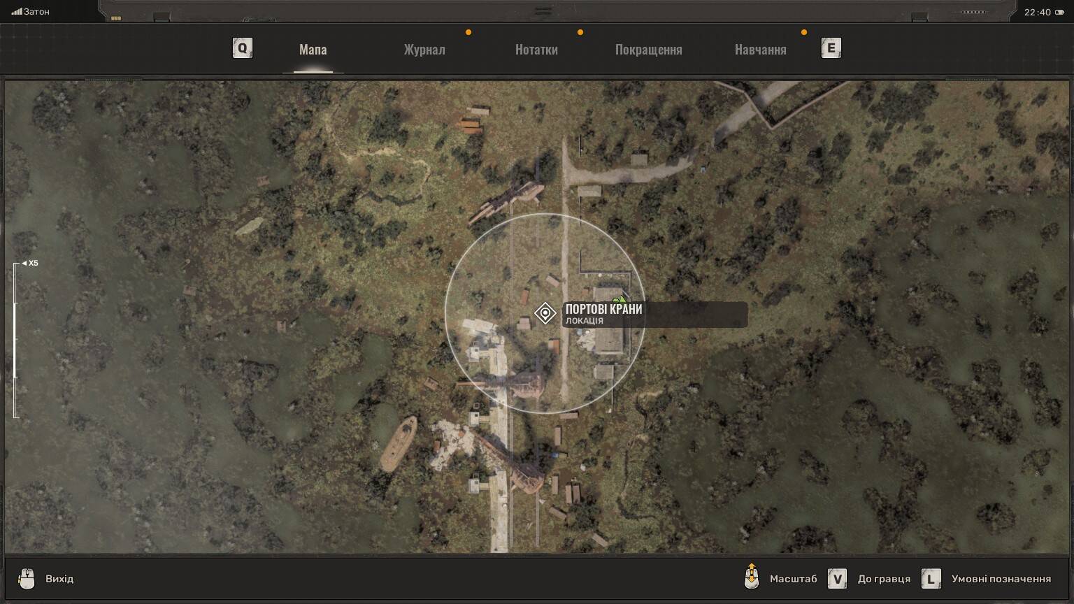The height and width of the screenshot is (604, 1074).
Task: Click the Вихід exit button
Action: coord(59,579)
